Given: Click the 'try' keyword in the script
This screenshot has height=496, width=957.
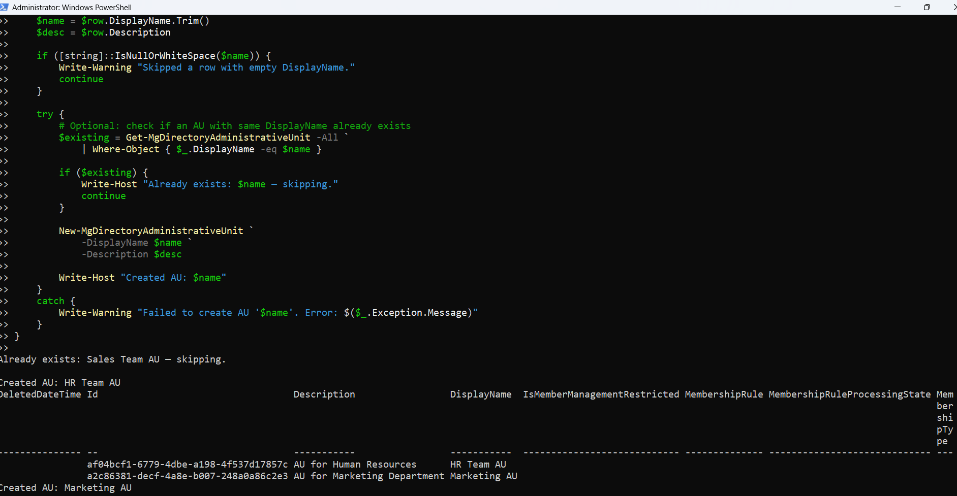Looking at the screenshot, I should tap(45, 114).
